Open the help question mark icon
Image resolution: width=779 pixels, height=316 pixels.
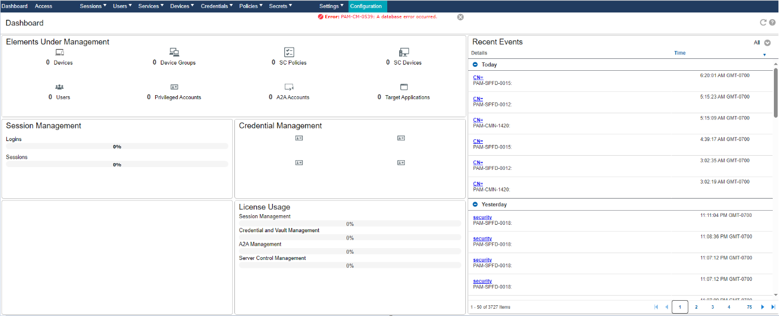coord(772,23)
